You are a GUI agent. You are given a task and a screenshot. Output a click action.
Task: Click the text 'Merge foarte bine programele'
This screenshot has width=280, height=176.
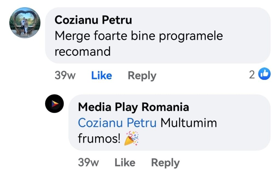[139, 36]
